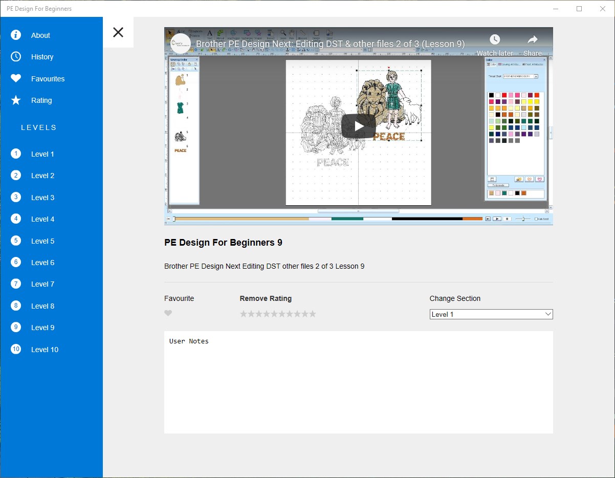Close the video detail panel with X
The width and height of the screenshot is (615, 478).
click(x=118, y=32)
